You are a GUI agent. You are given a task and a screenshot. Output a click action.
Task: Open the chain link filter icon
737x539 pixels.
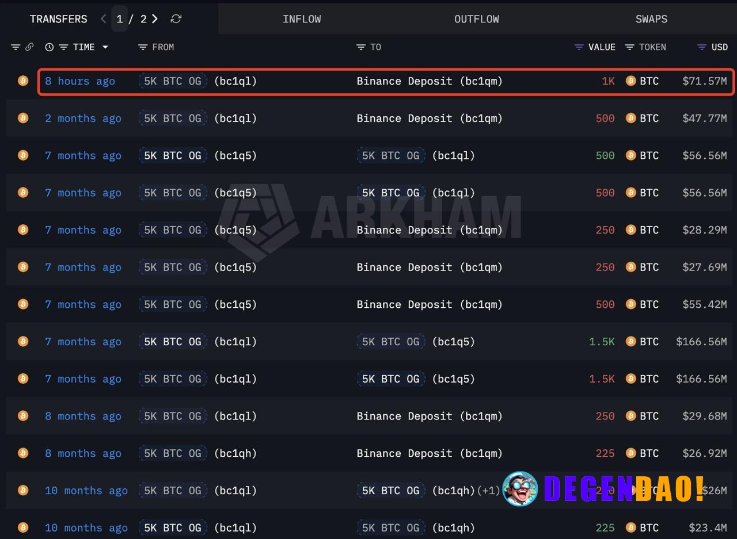[x=29, y=47]
